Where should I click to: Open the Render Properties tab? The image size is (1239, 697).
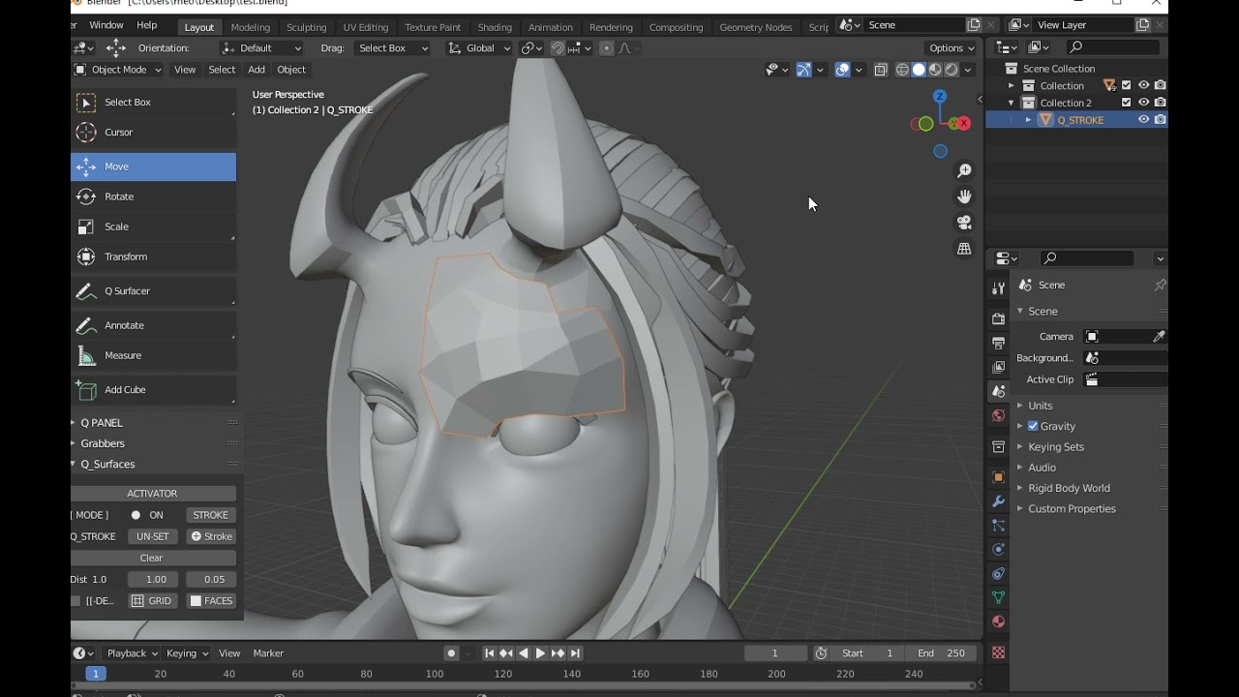(998, 318)
